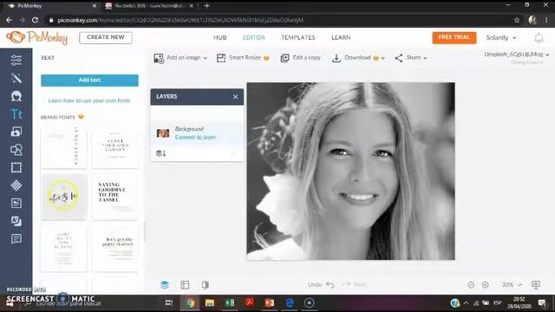Go to the LEARN tab

coord(341,37)
